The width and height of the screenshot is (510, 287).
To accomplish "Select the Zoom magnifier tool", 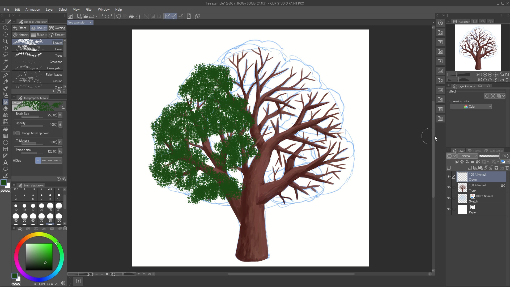I will [x=5, y=28].
